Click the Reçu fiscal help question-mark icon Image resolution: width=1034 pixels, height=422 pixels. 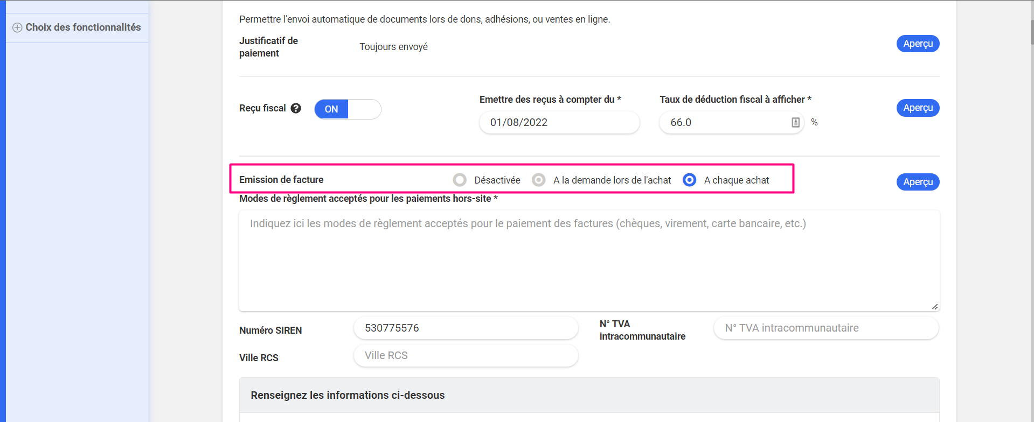coord(296,108)
